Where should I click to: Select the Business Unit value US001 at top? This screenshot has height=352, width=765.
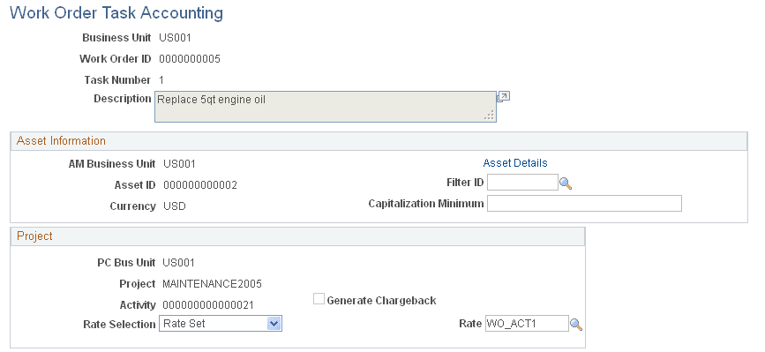click(x=176, y=38)
